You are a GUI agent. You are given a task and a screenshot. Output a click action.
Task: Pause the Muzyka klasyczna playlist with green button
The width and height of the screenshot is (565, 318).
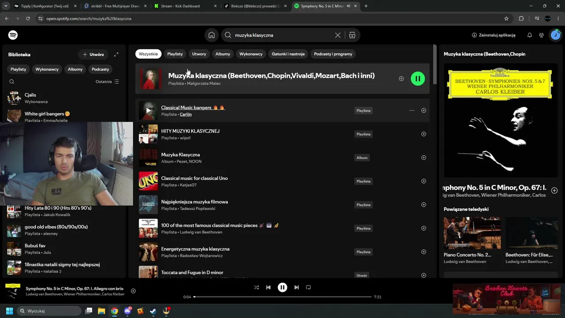(x=418, y=79)
